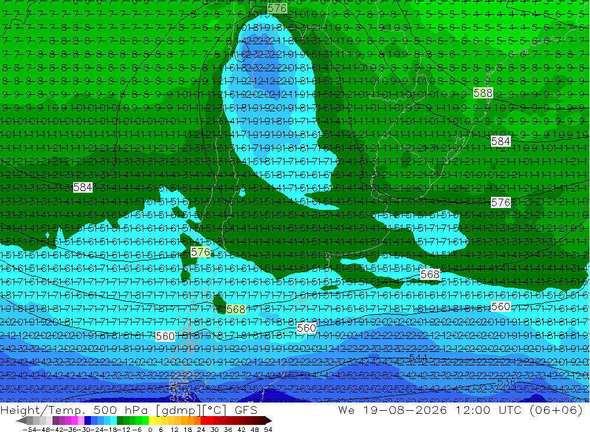Select the 584 label on the left side
590x432 pixels.
coord(83,187)
